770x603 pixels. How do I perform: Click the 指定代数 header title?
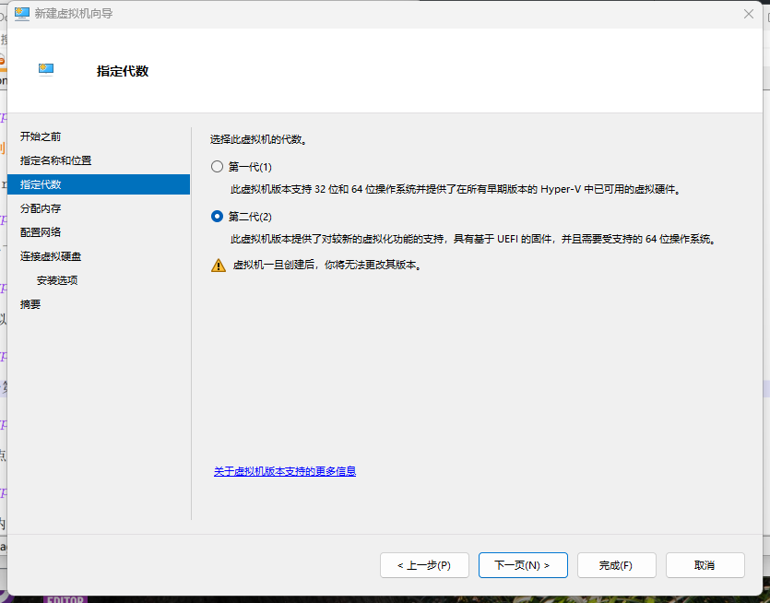(x=123, y=71)
